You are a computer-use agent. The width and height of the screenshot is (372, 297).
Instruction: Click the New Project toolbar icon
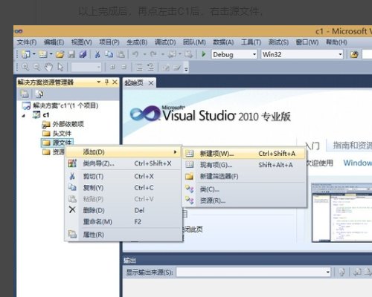click(25, 54)
